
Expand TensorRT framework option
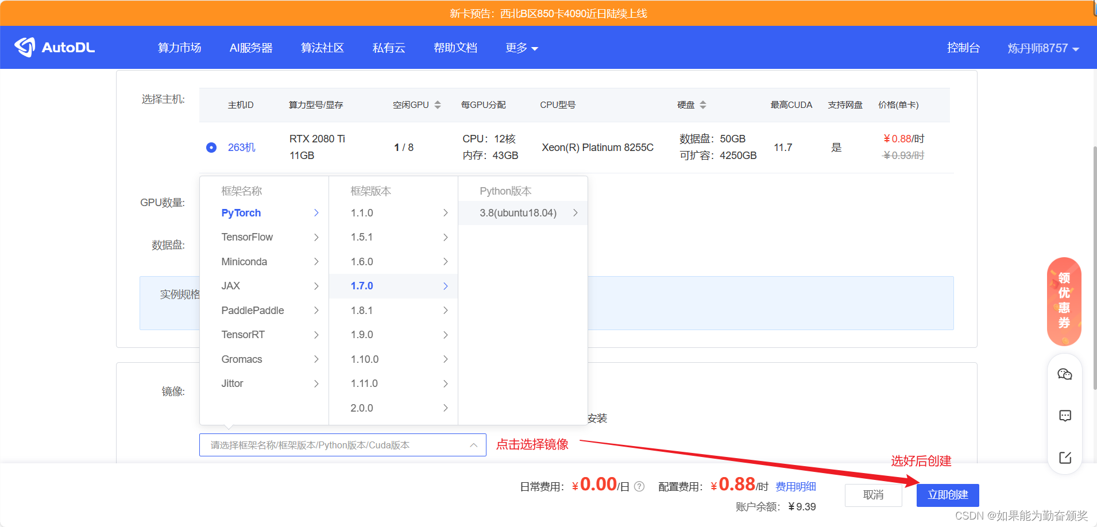(x=264, y=335)
